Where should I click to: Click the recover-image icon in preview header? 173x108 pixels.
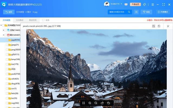[x=154, y=26]
